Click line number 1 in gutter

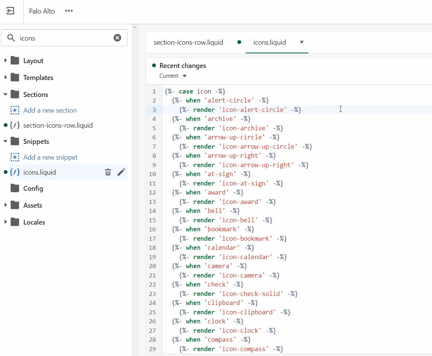coord(154,91)
